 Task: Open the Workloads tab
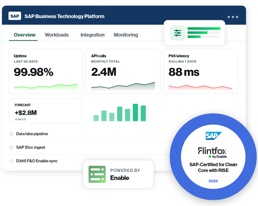[57, 35]
